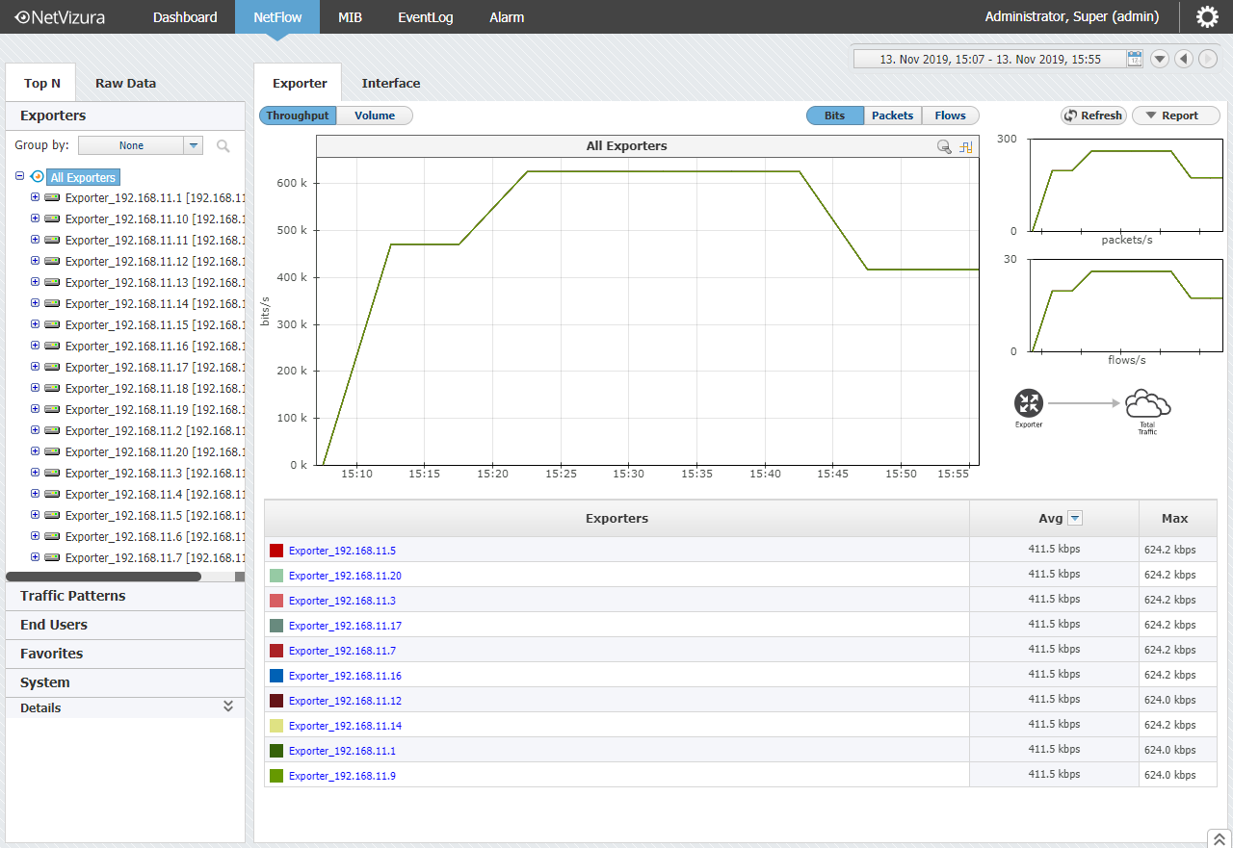Click the Exporter router diagram icon
The width and height of the screenshot is (1233, 848).
[1028, 403]
